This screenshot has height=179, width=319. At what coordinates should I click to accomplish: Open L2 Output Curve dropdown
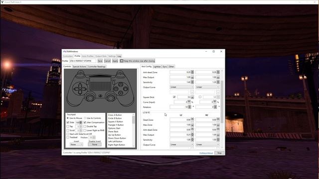coord(181,145)
